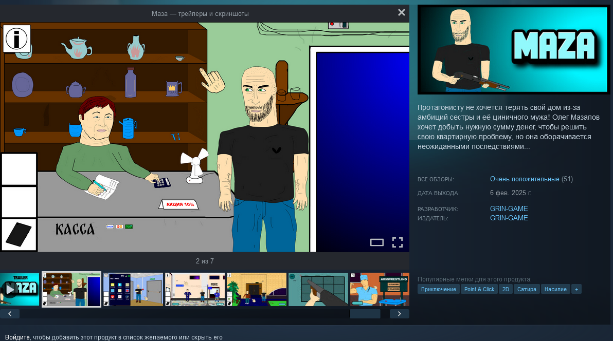Open publisher GRIN-GAME link
Screen dimensions: 613x341
(509, 218)
